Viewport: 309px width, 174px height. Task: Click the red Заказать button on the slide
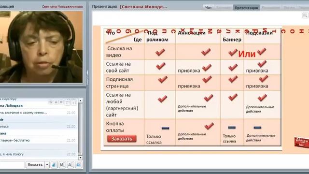pyautogui.click(x=122, y=139)
